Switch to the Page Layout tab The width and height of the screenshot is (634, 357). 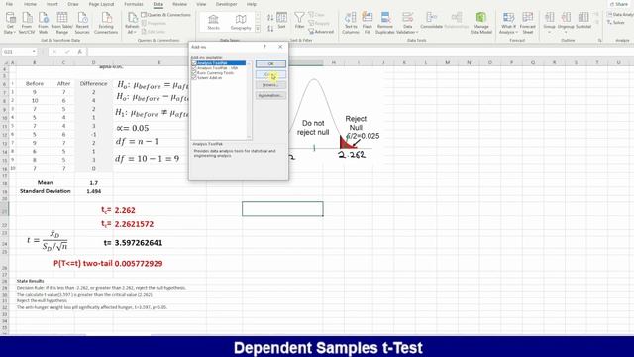coord(101,4)
